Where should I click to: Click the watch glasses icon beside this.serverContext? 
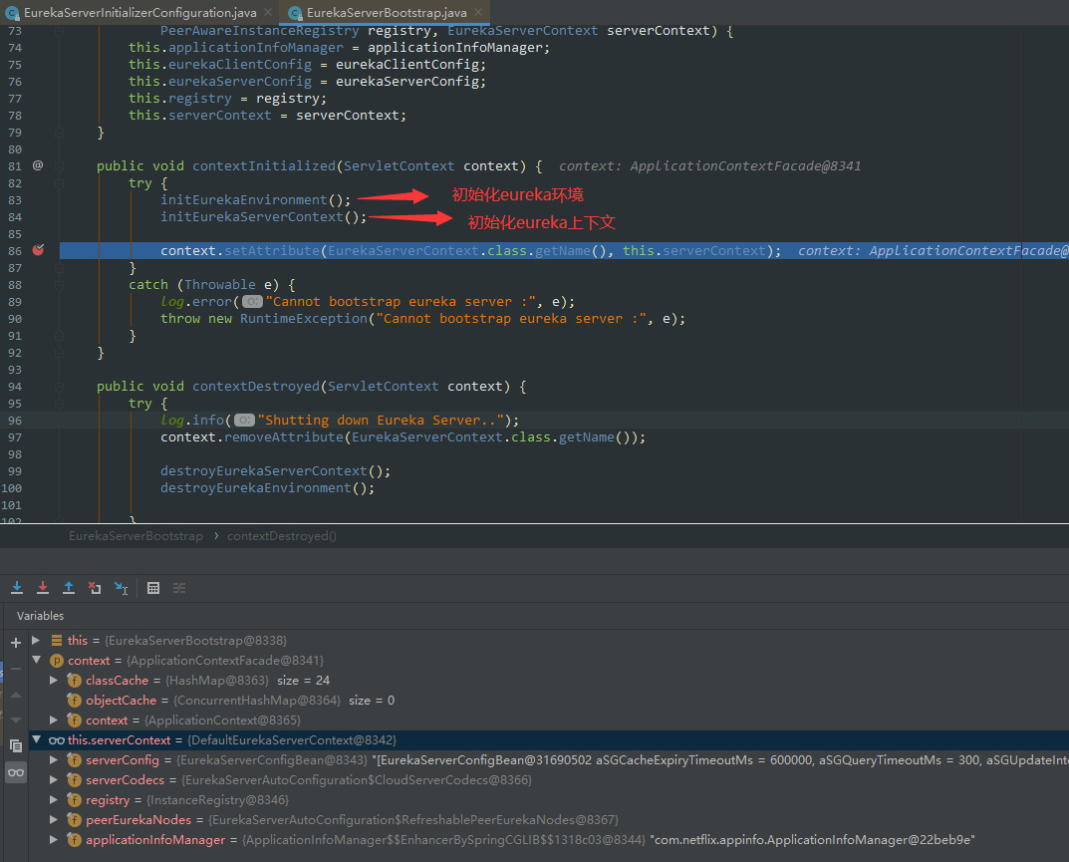point(57,740)
